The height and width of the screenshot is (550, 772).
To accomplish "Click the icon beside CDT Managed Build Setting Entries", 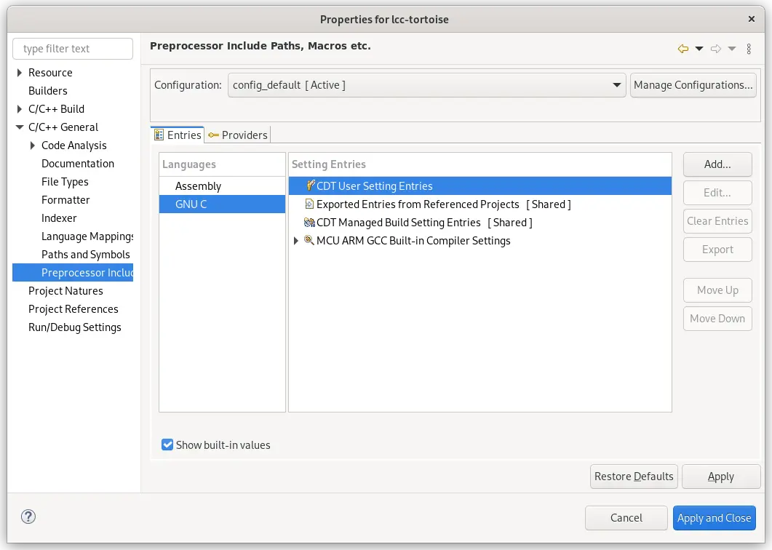I will coord(309,223).
